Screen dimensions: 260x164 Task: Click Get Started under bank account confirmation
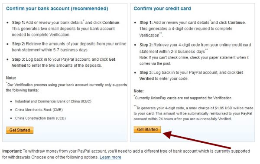coord(19,130)
